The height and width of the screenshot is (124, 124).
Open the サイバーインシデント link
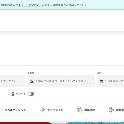[28, 5]
